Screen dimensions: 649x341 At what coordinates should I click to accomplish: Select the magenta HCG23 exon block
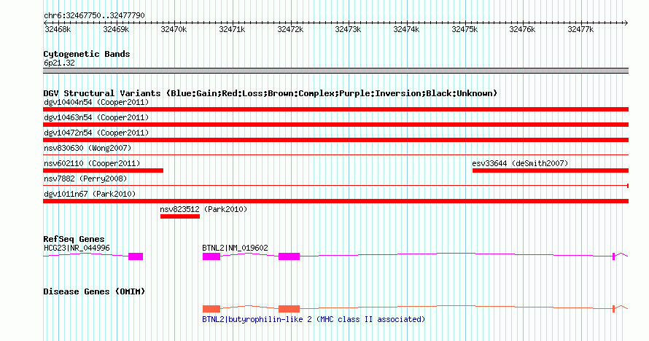(x=136, y=256)
